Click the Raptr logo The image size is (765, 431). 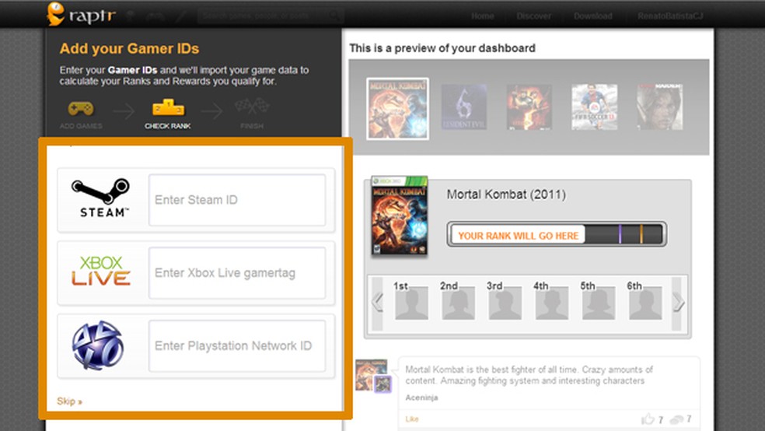81,14
